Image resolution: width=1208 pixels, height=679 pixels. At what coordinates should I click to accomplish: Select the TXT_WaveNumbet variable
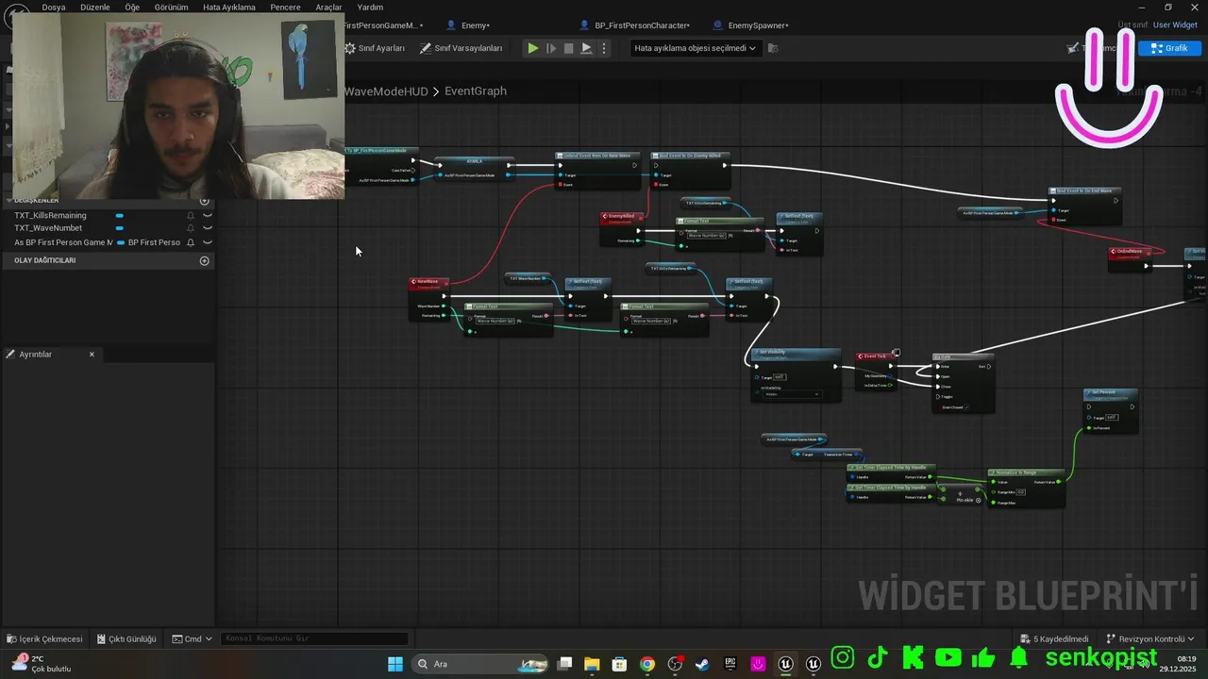48,228
